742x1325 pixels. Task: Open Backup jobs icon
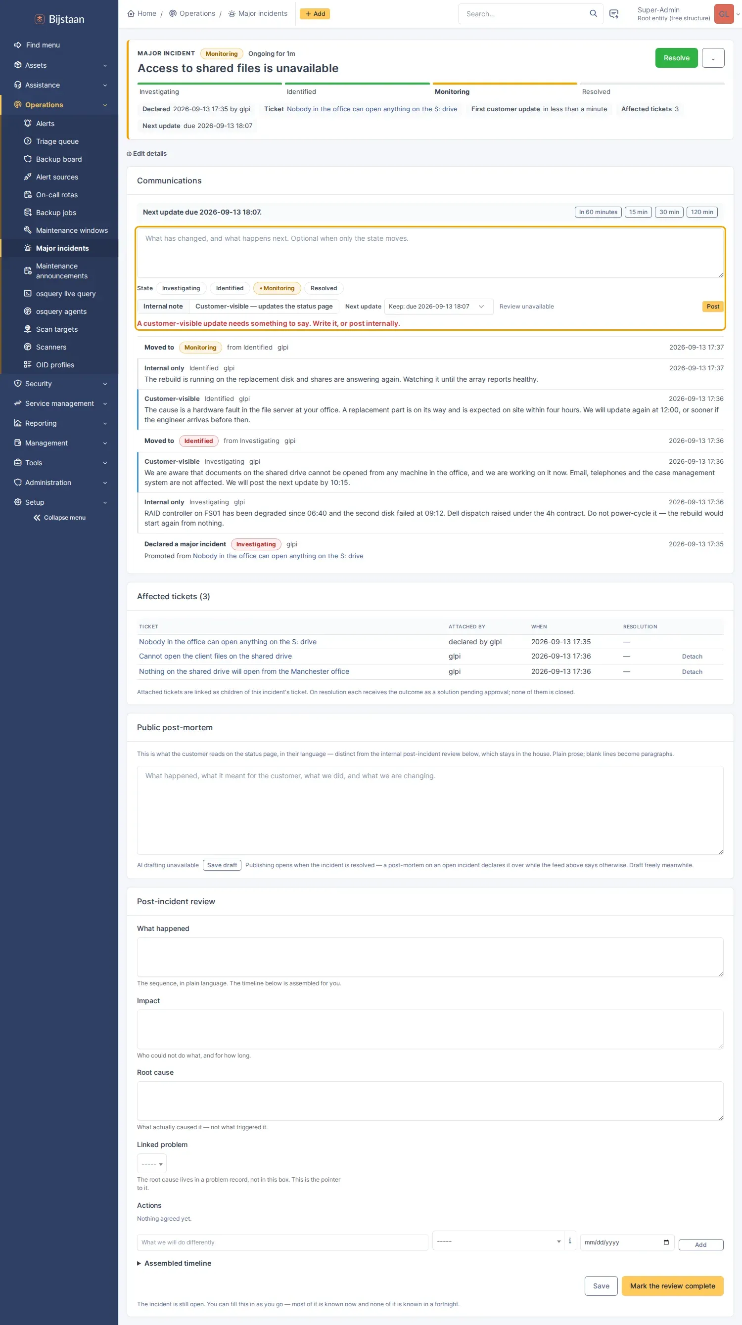(28, 213)
